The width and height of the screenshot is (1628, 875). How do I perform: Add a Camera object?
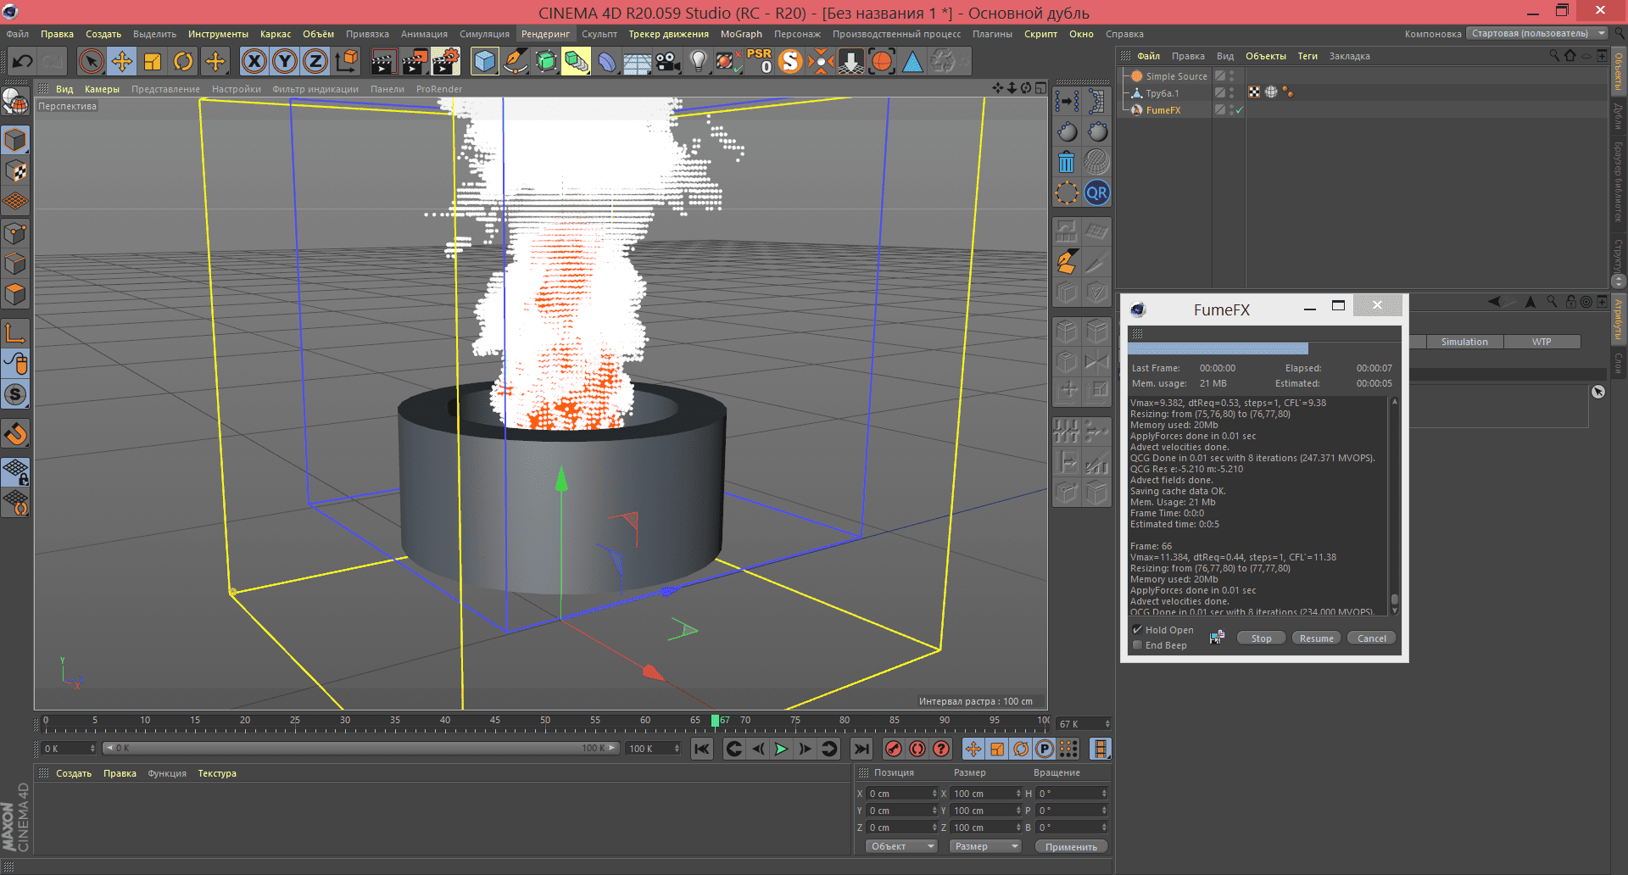pyautogui.click(x=668, y=61)
